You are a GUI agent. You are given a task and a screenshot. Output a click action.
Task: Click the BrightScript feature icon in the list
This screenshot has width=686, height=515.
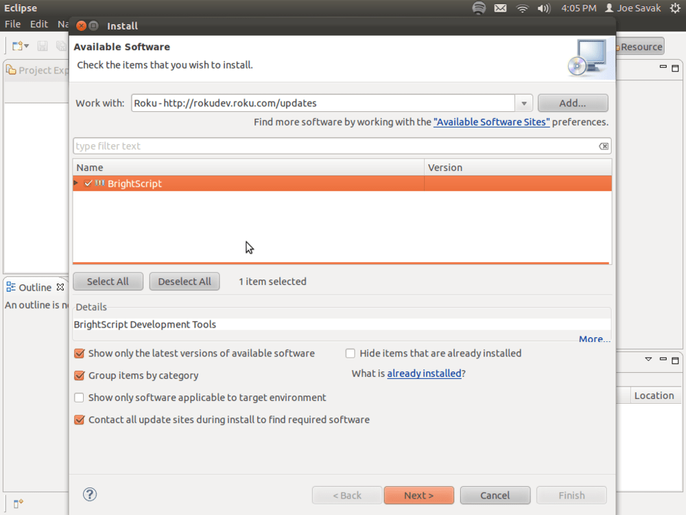[x=98, y=183]
